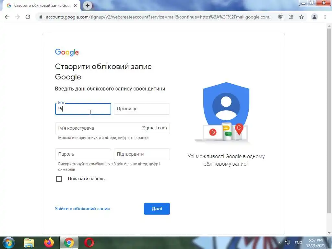Open a new tab with plus button

click(88, 6)
